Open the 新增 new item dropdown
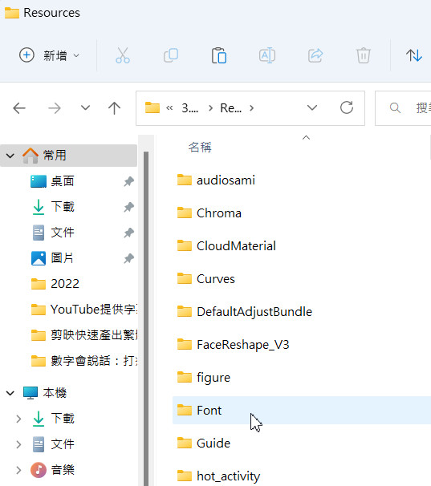Image resolution: width=431 pixels, height=486 pixels. (50, 55)
